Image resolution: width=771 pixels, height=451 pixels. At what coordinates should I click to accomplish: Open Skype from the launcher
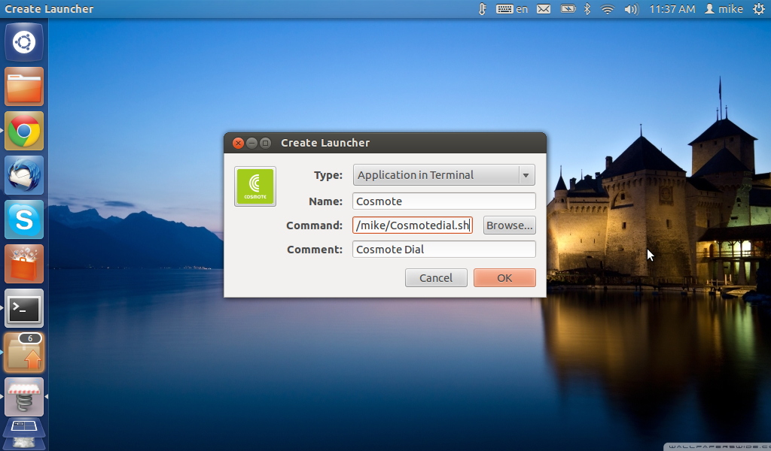click(x=24, y=219)
